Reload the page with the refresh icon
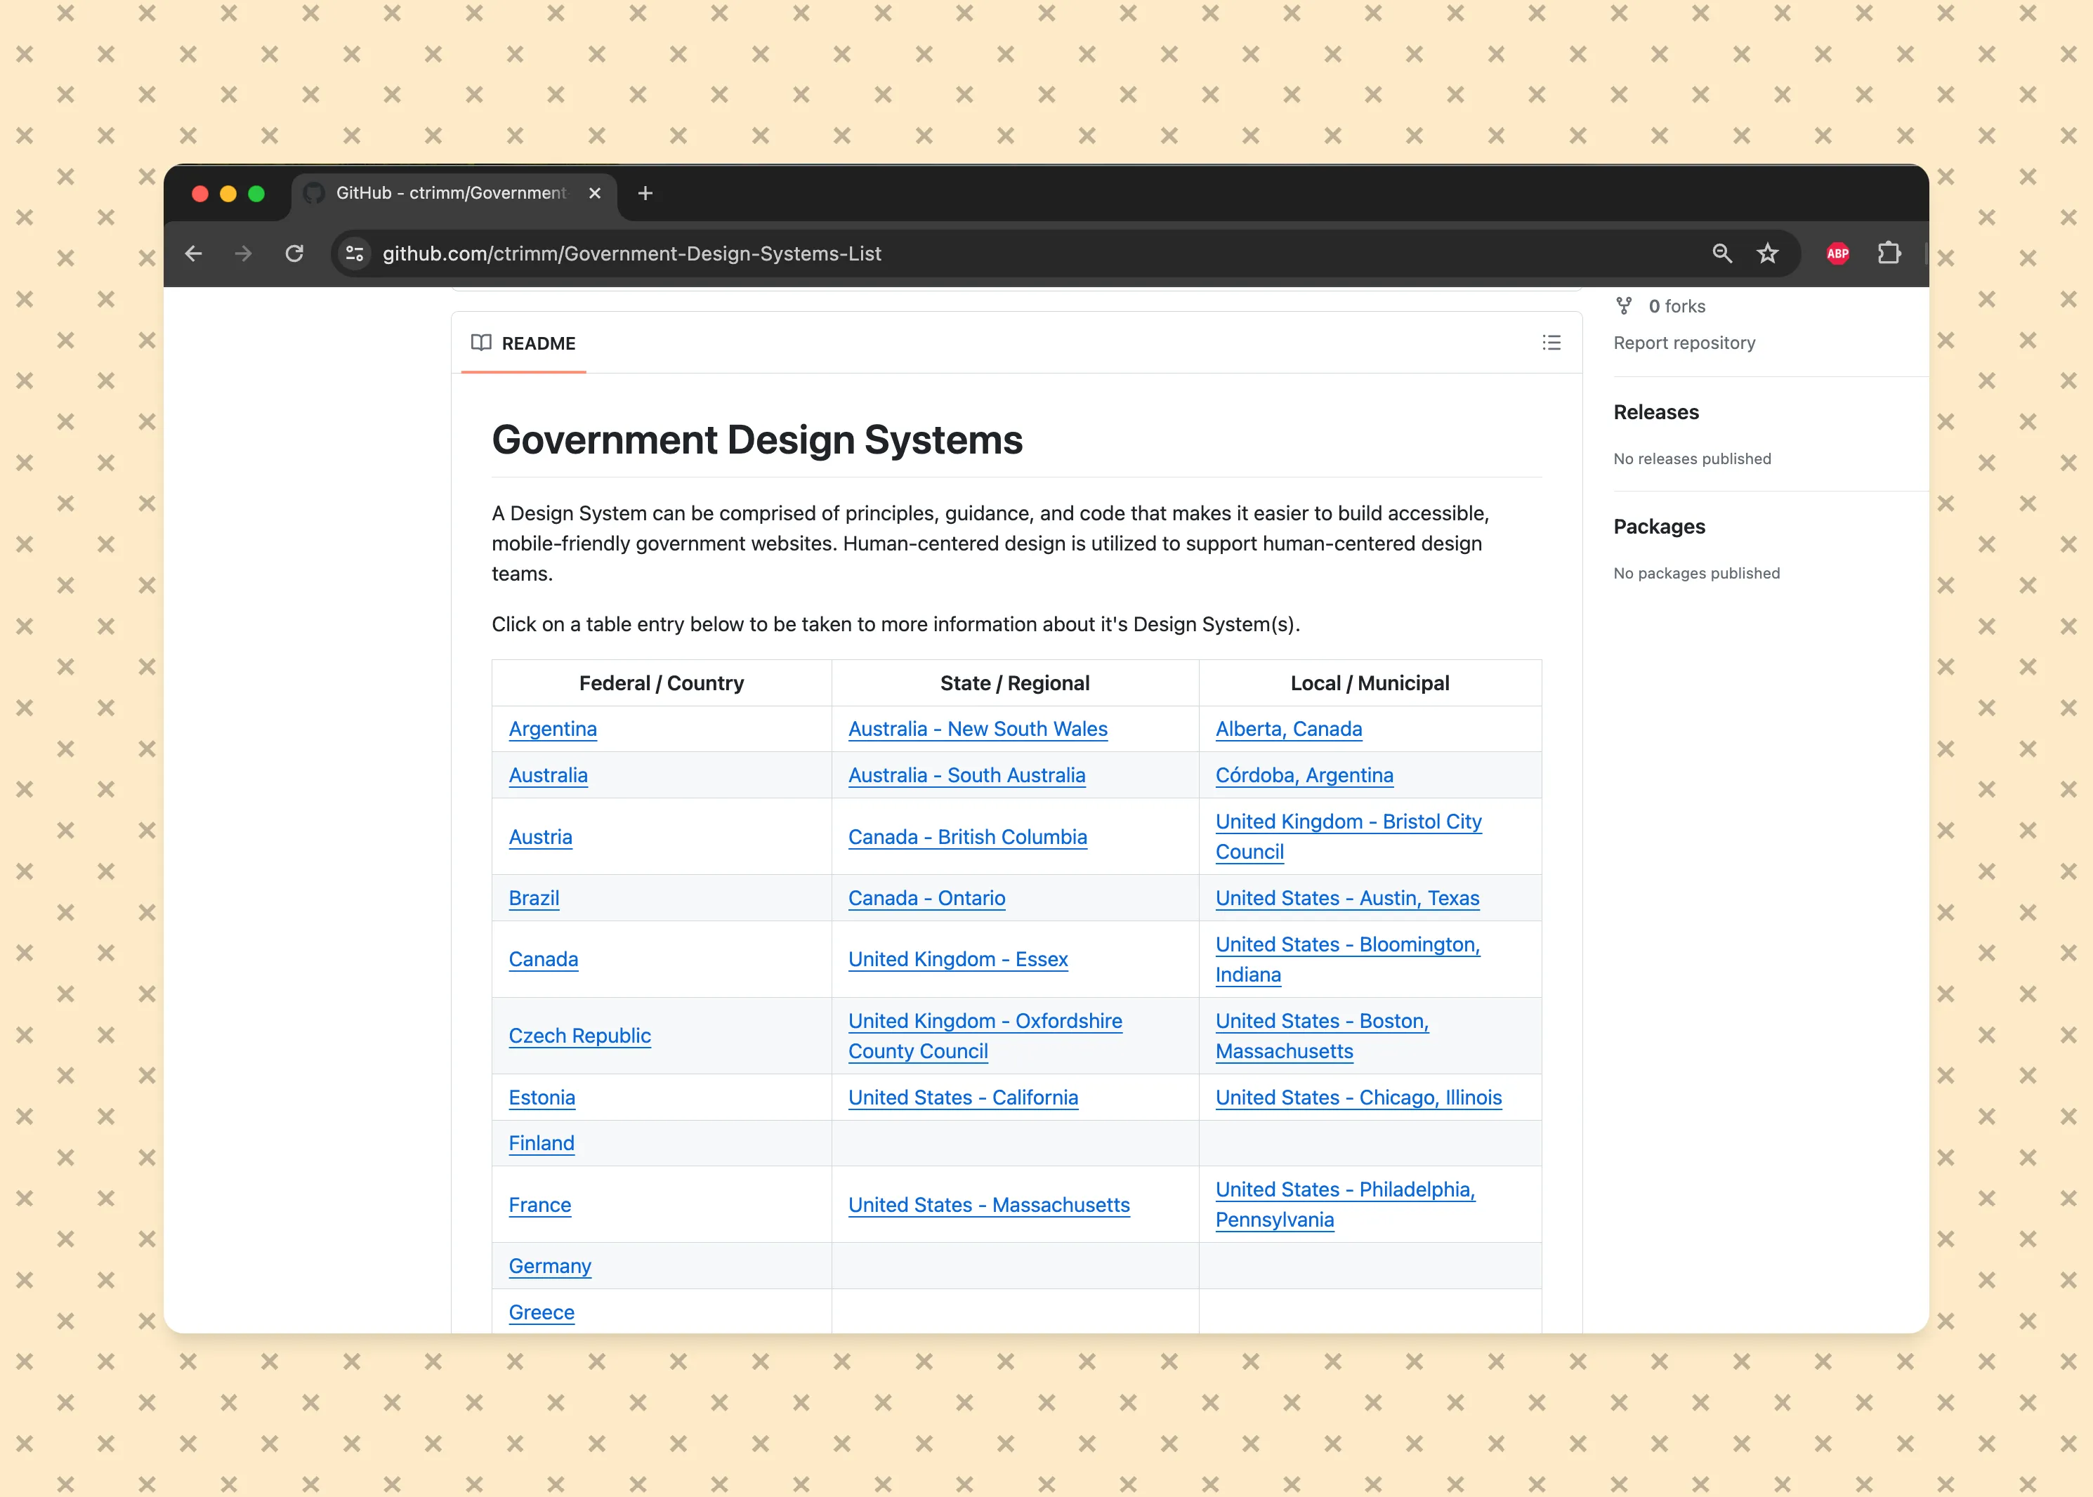This screenshot has width=2093, height=1497. tap(294, 253)
